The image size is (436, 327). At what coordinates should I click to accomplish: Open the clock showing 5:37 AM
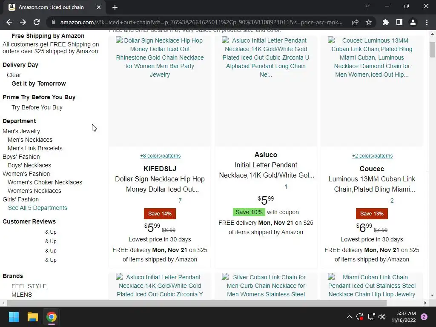point(404,317)
